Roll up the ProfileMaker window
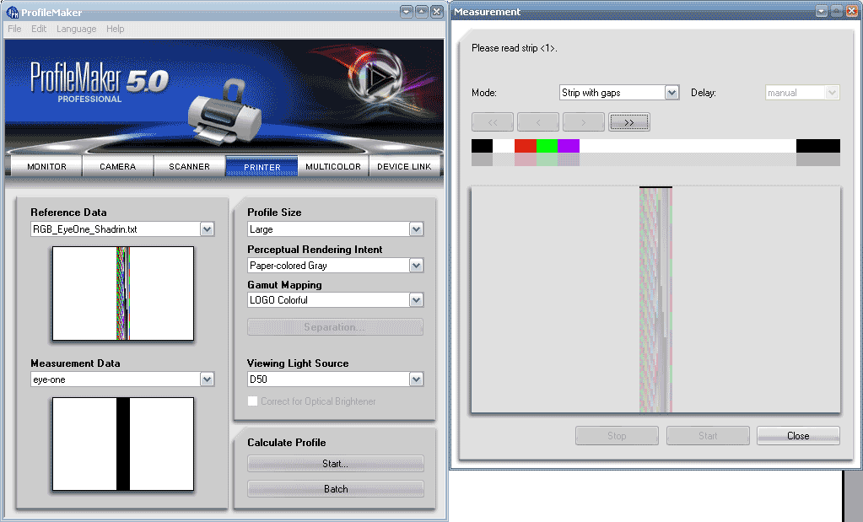Image resolution: width=863 pixels, height=522 pixels. tap(407, 12)
